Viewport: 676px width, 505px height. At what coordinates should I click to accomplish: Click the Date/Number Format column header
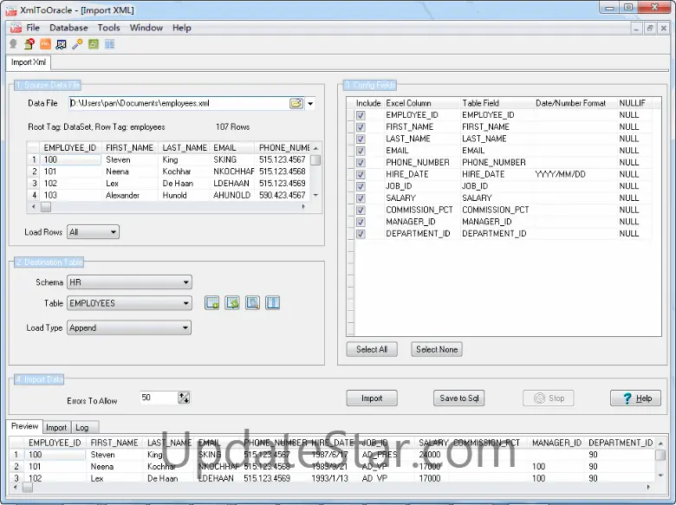(570, 103)
